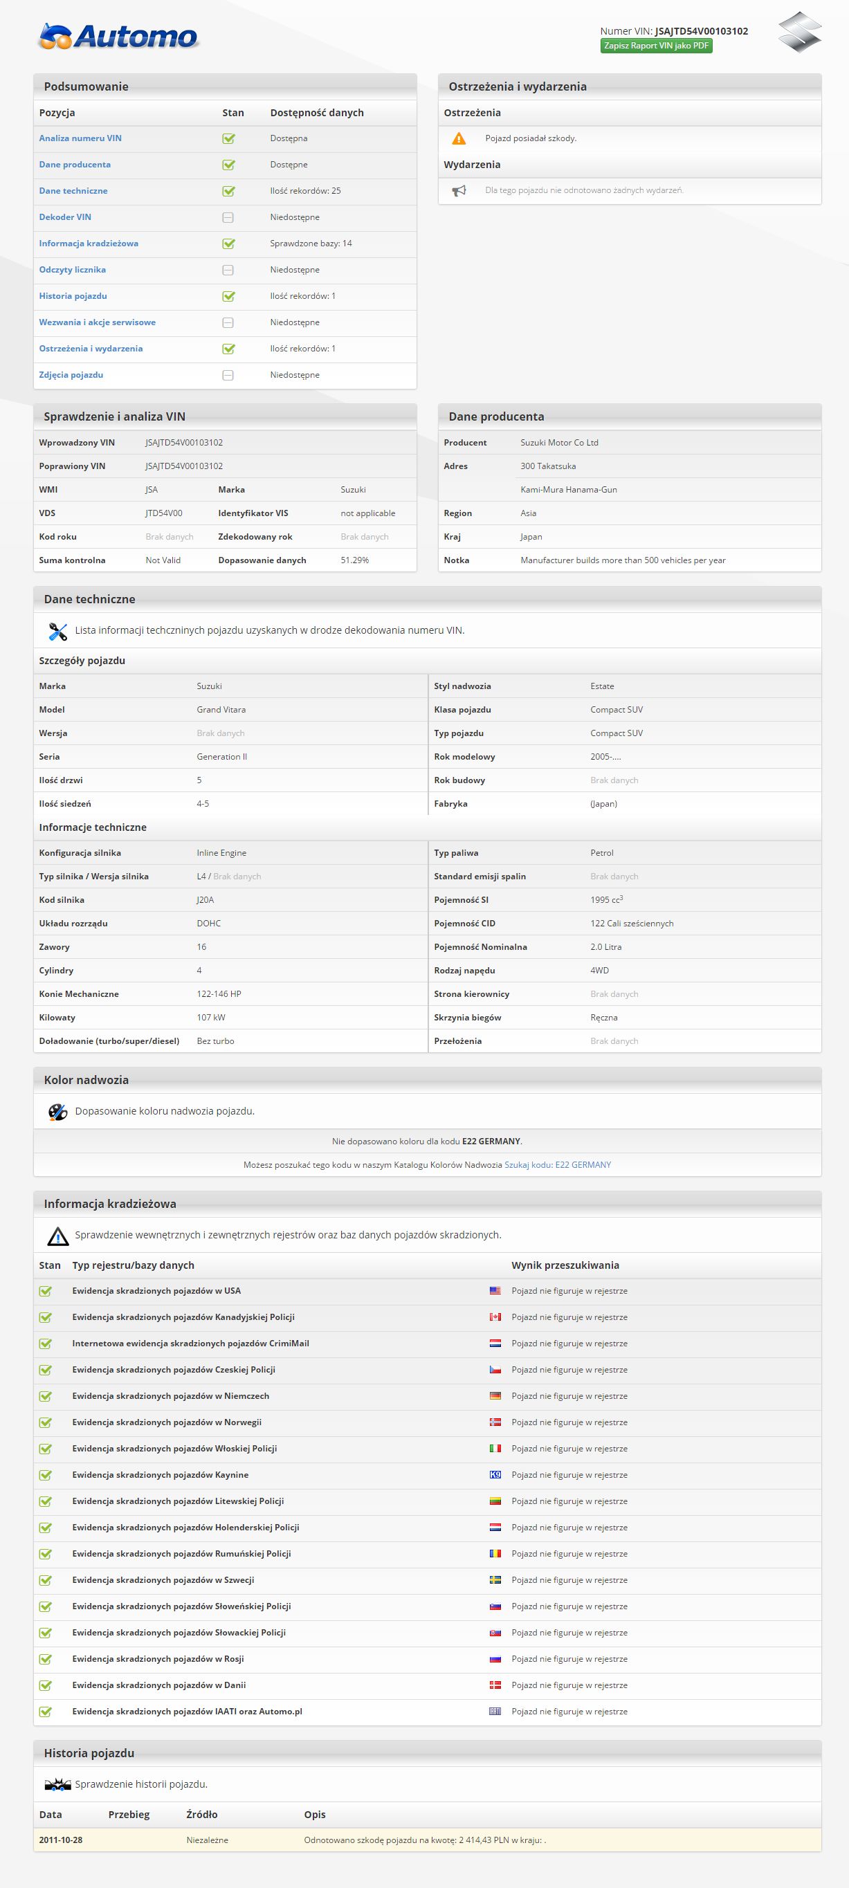Click the green check beside Historia pojazdu

pos(229,297)
